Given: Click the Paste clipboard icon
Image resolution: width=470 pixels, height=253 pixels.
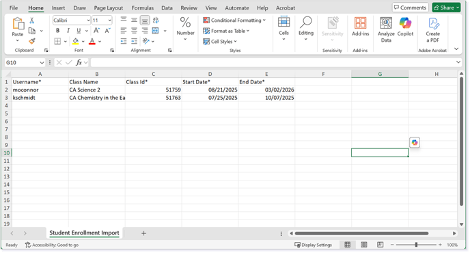Looking at the screenshot, I should click(x=18, y=24).
